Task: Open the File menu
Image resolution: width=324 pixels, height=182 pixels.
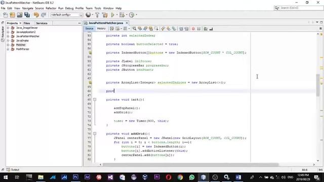Action: pyautogui.click(x=3, y=8)
